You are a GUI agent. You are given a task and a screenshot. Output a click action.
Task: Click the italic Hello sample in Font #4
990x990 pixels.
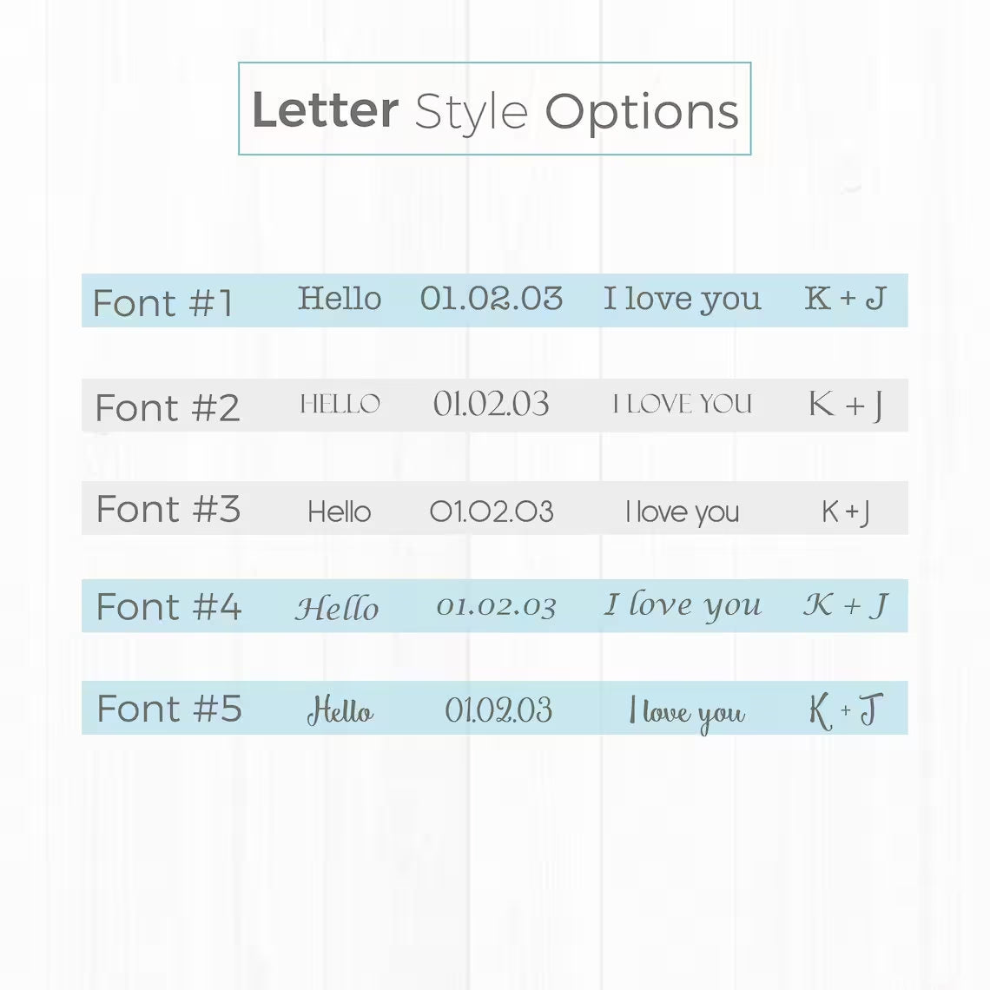tap(337, 607)
